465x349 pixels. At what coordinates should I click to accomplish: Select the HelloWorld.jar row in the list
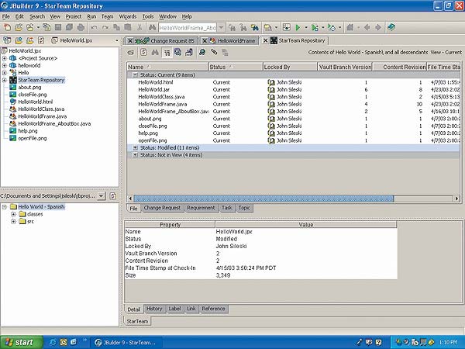tap(294, 89)
